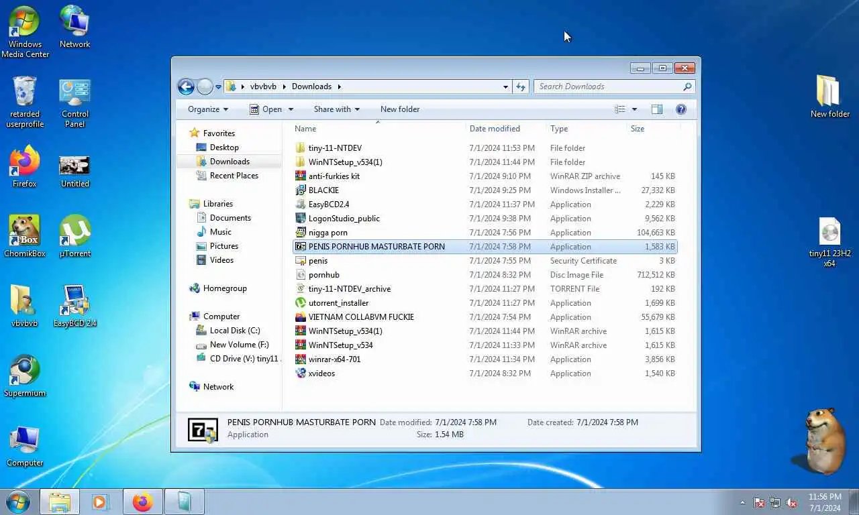Image resolution: width=859 pixels, height=515 pixels.
Task: Select Computer in the navigation pane
Action: click(x=221, y=317)
